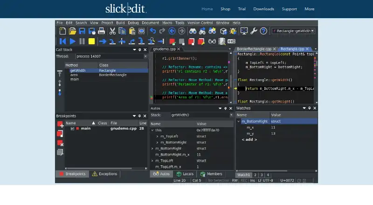Image resolution: width=373 pixels, height=205 pixels.
Task: Click the More link in site header
Action: click(x=309, y=9)
